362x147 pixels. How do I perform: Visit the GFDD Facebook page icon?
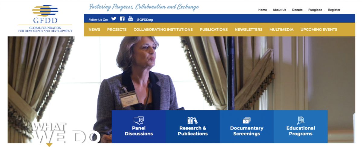[x=122, y=19]
